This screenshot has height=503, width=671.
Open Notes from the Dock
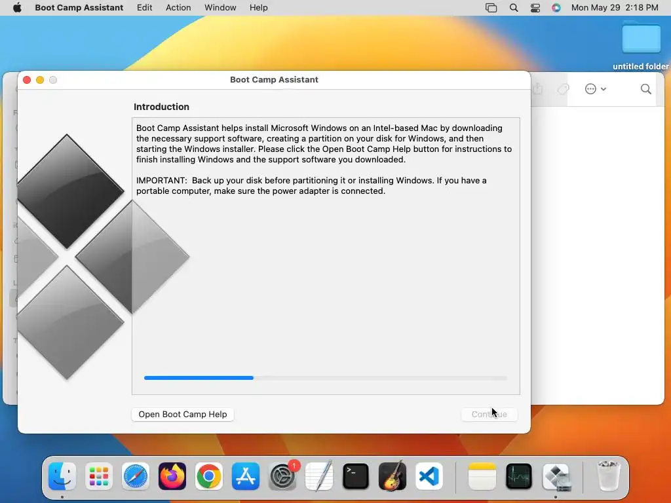click(x=482, y=476)
